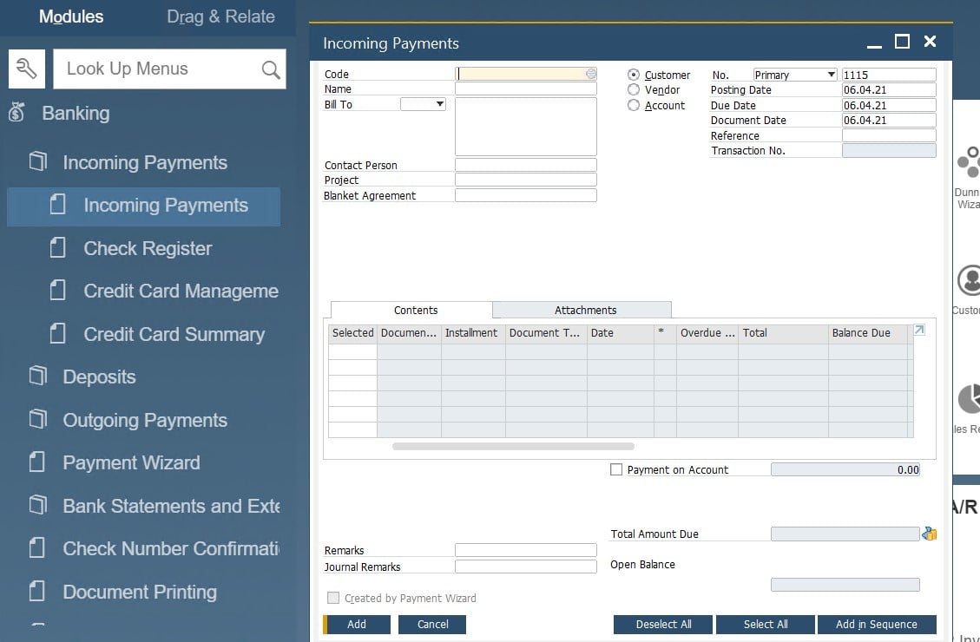Expand the Outgoing Payments menu folder
The height and width of the screenshot is (642, 980).
click(x=37, y=420)
